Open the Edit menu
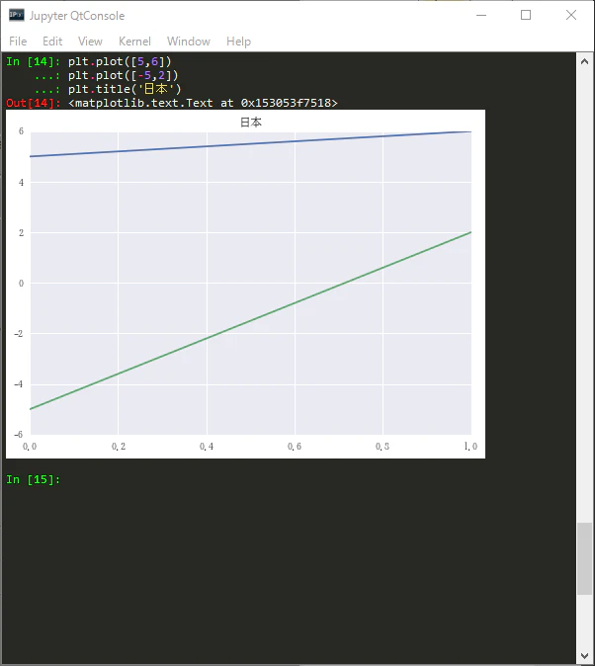595x666 pixels. [52, 42]
